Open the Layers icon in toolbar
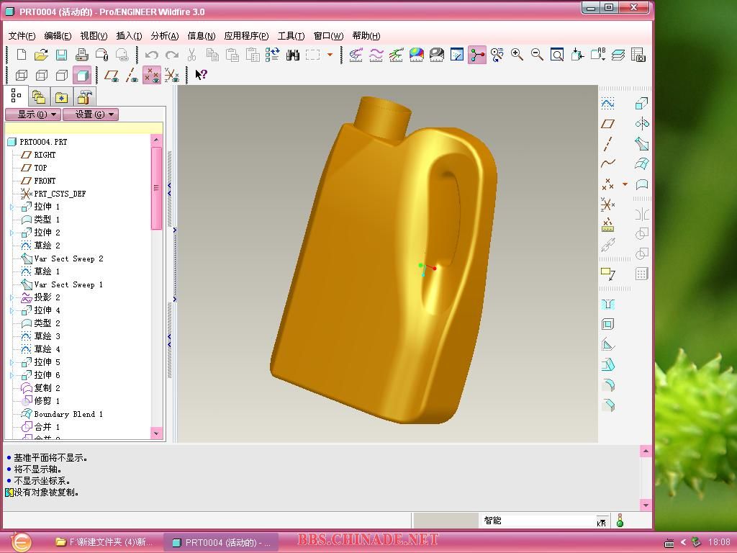 (618, 55)
